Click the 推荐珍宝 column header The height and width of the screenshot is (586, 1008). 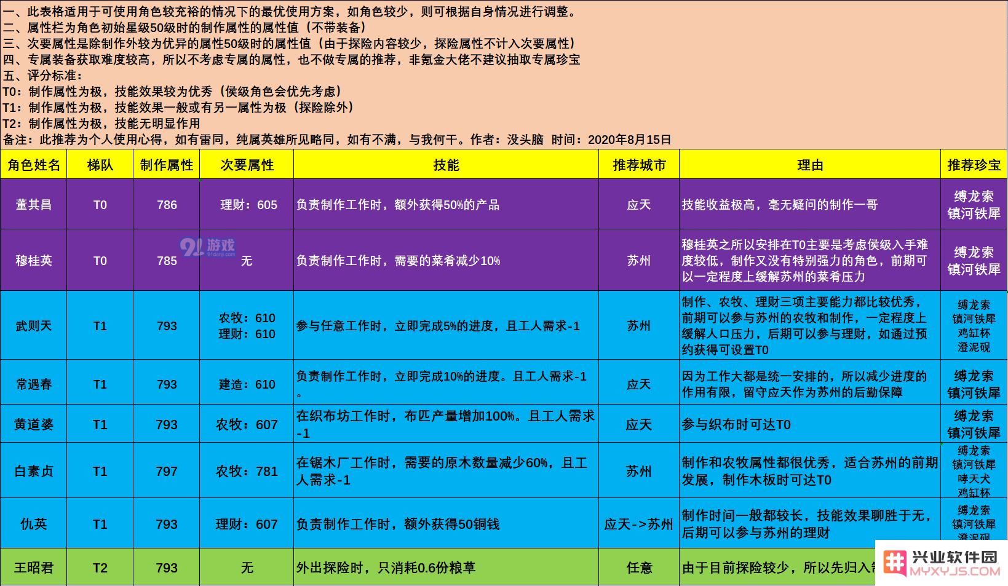click(x=974, y=165)
